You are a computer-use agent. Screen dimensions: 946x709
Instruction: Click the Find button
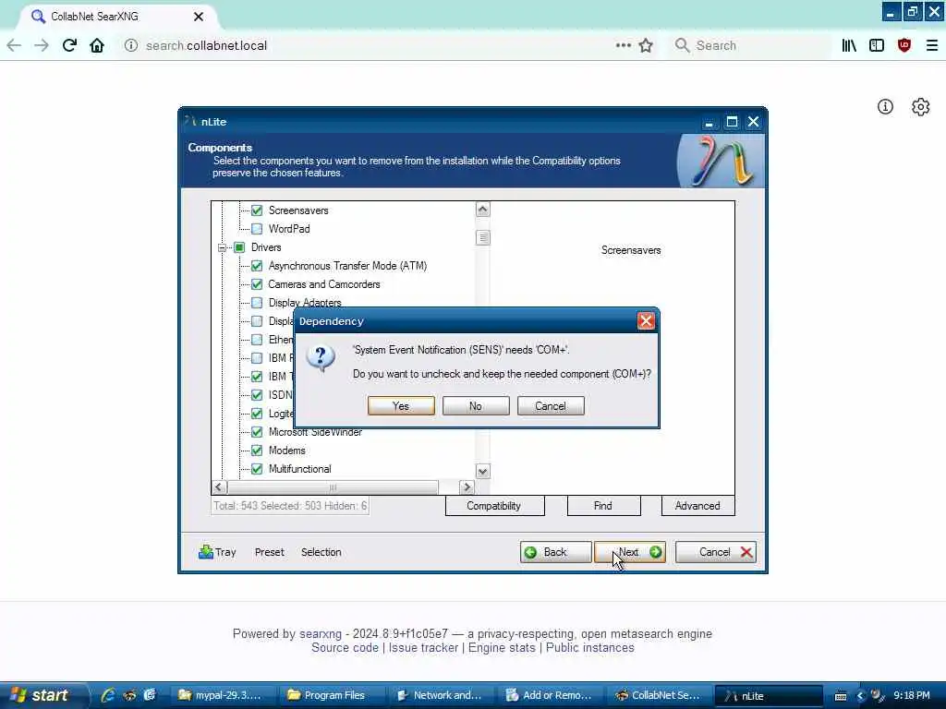603,506
